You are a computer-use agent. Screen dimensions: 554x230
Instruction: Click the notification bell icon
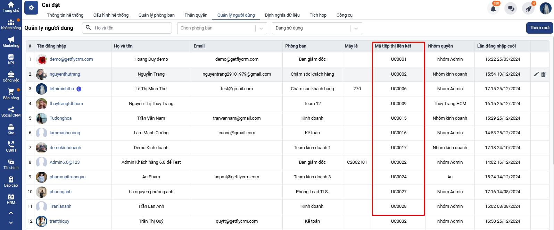[493, 9]
